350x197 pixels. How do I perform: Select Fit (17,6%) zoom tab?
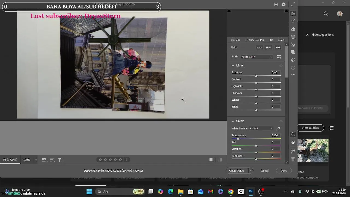pyautogui.click(x=10, y=160)
